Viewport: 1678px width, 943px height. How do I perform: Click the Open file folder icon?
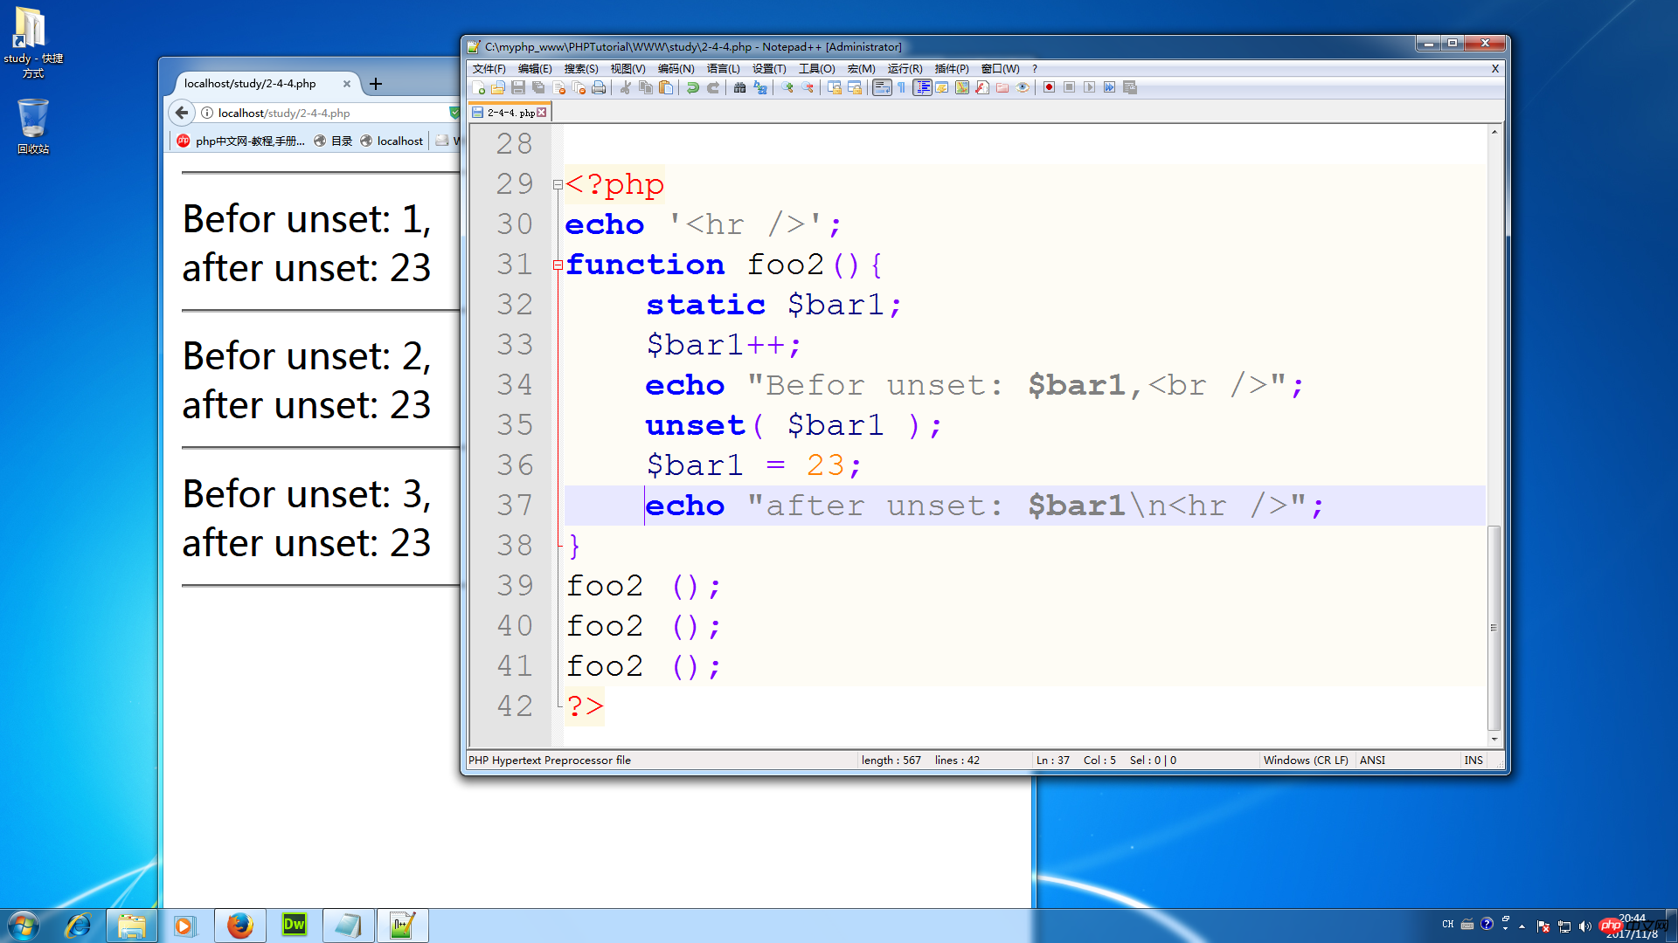pyautogui.click(x=498, y=87)
